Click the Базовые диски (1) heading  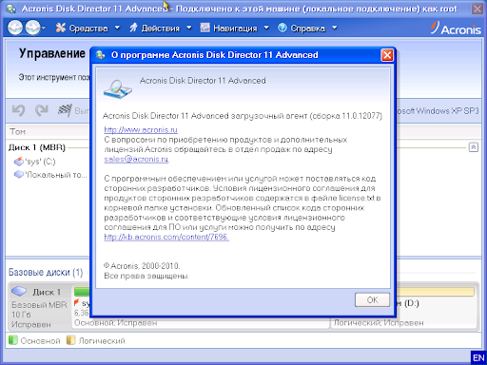pyautogui.click(x=46, y=272)
